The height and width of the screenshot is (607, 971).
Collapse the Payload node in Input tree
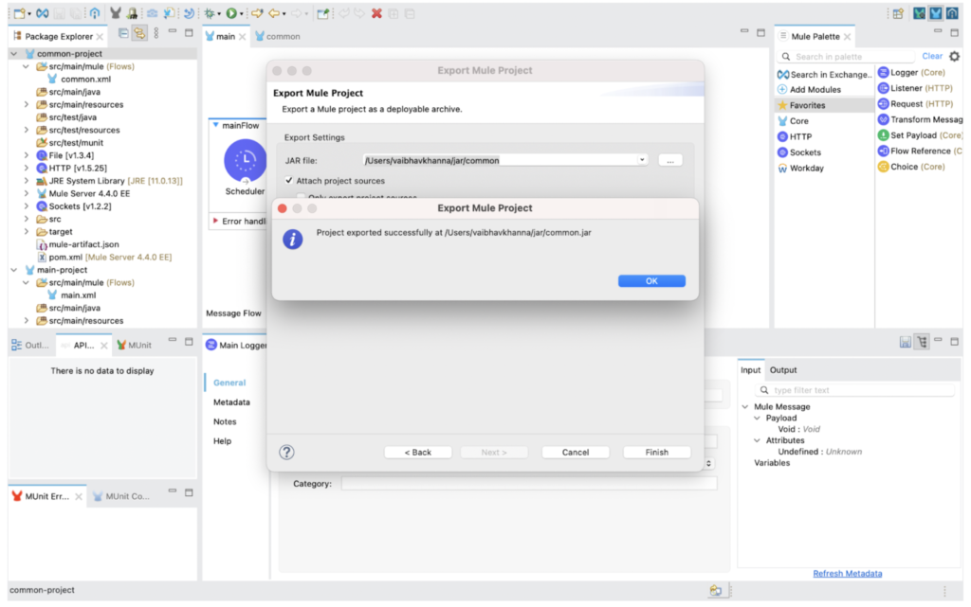tap(757, 418)
